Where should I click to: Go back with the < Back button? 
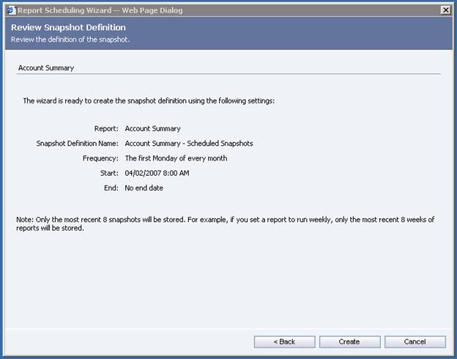pos(284,341)
